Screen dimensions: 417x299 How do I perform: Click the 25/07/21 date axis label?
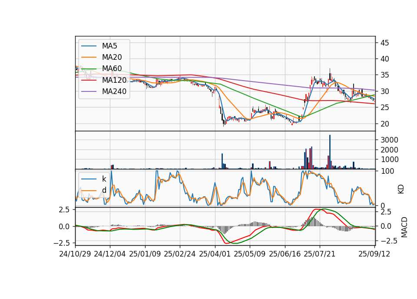click(320, 254)
